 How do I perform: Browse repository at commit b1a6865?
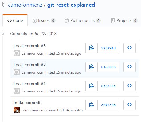130,67
